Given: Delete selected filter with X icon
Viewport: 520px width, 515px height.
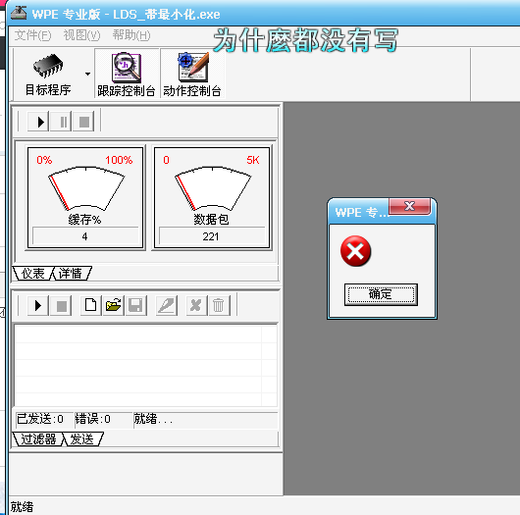Looking at the screenshot, I should tap(196, 305).
